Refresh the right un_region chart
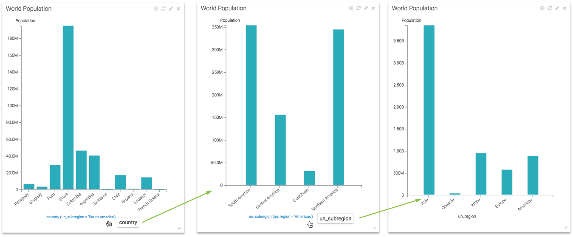Image resolution: width=573 pixels, height=237 pixels. (550, 8)
